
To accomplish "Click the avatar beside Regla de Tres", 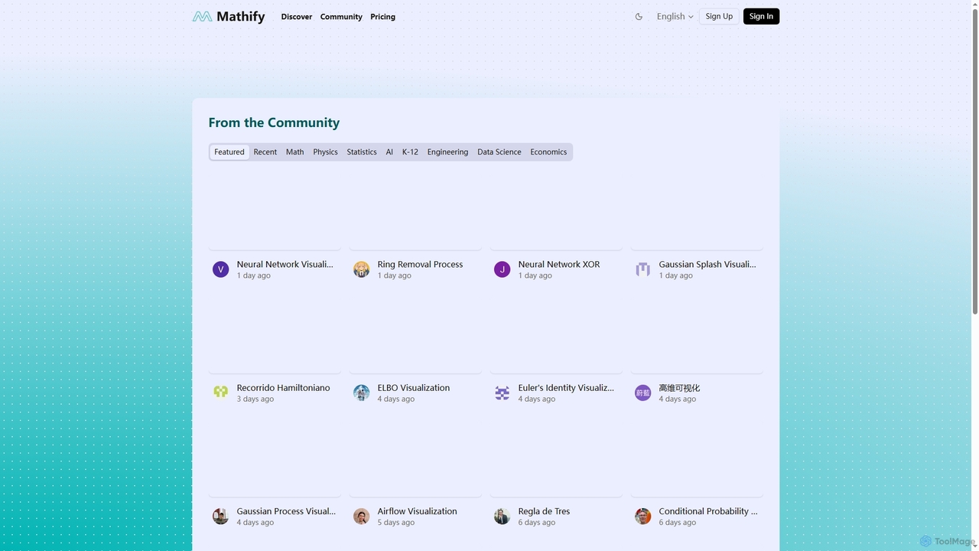I will (x=502, y=516).
